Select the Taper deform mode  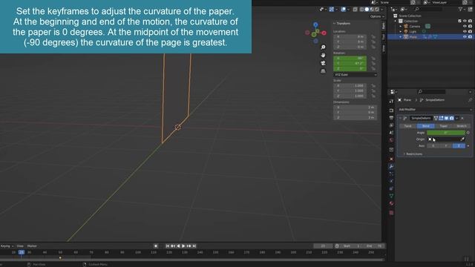tap(444, 126)
